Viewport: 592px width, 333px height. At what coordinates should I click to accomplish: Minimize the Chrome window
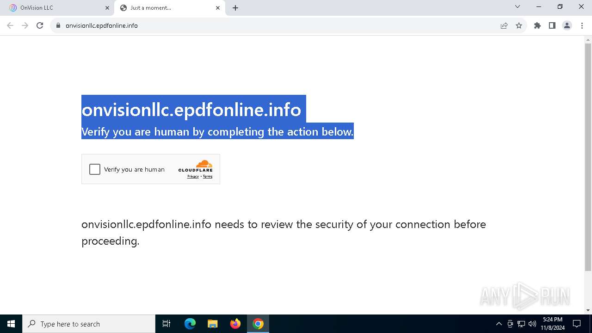539,6
